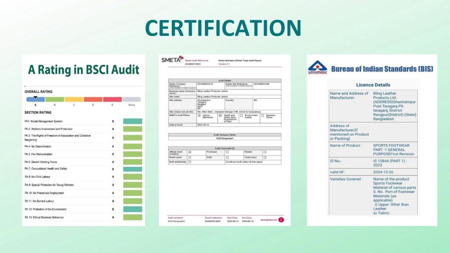Toggle the Labour Standards checkbox
Screen dimensions: 450x253
point(199,116)
